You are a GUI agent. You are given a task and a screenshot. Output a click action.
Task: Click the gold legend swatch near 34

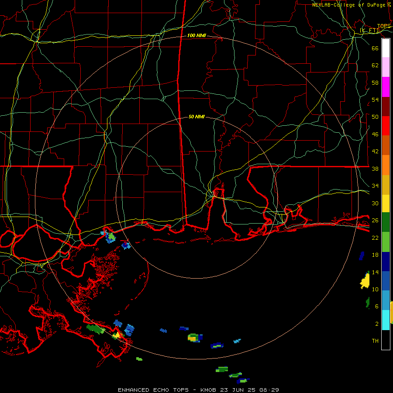point(386,185)
